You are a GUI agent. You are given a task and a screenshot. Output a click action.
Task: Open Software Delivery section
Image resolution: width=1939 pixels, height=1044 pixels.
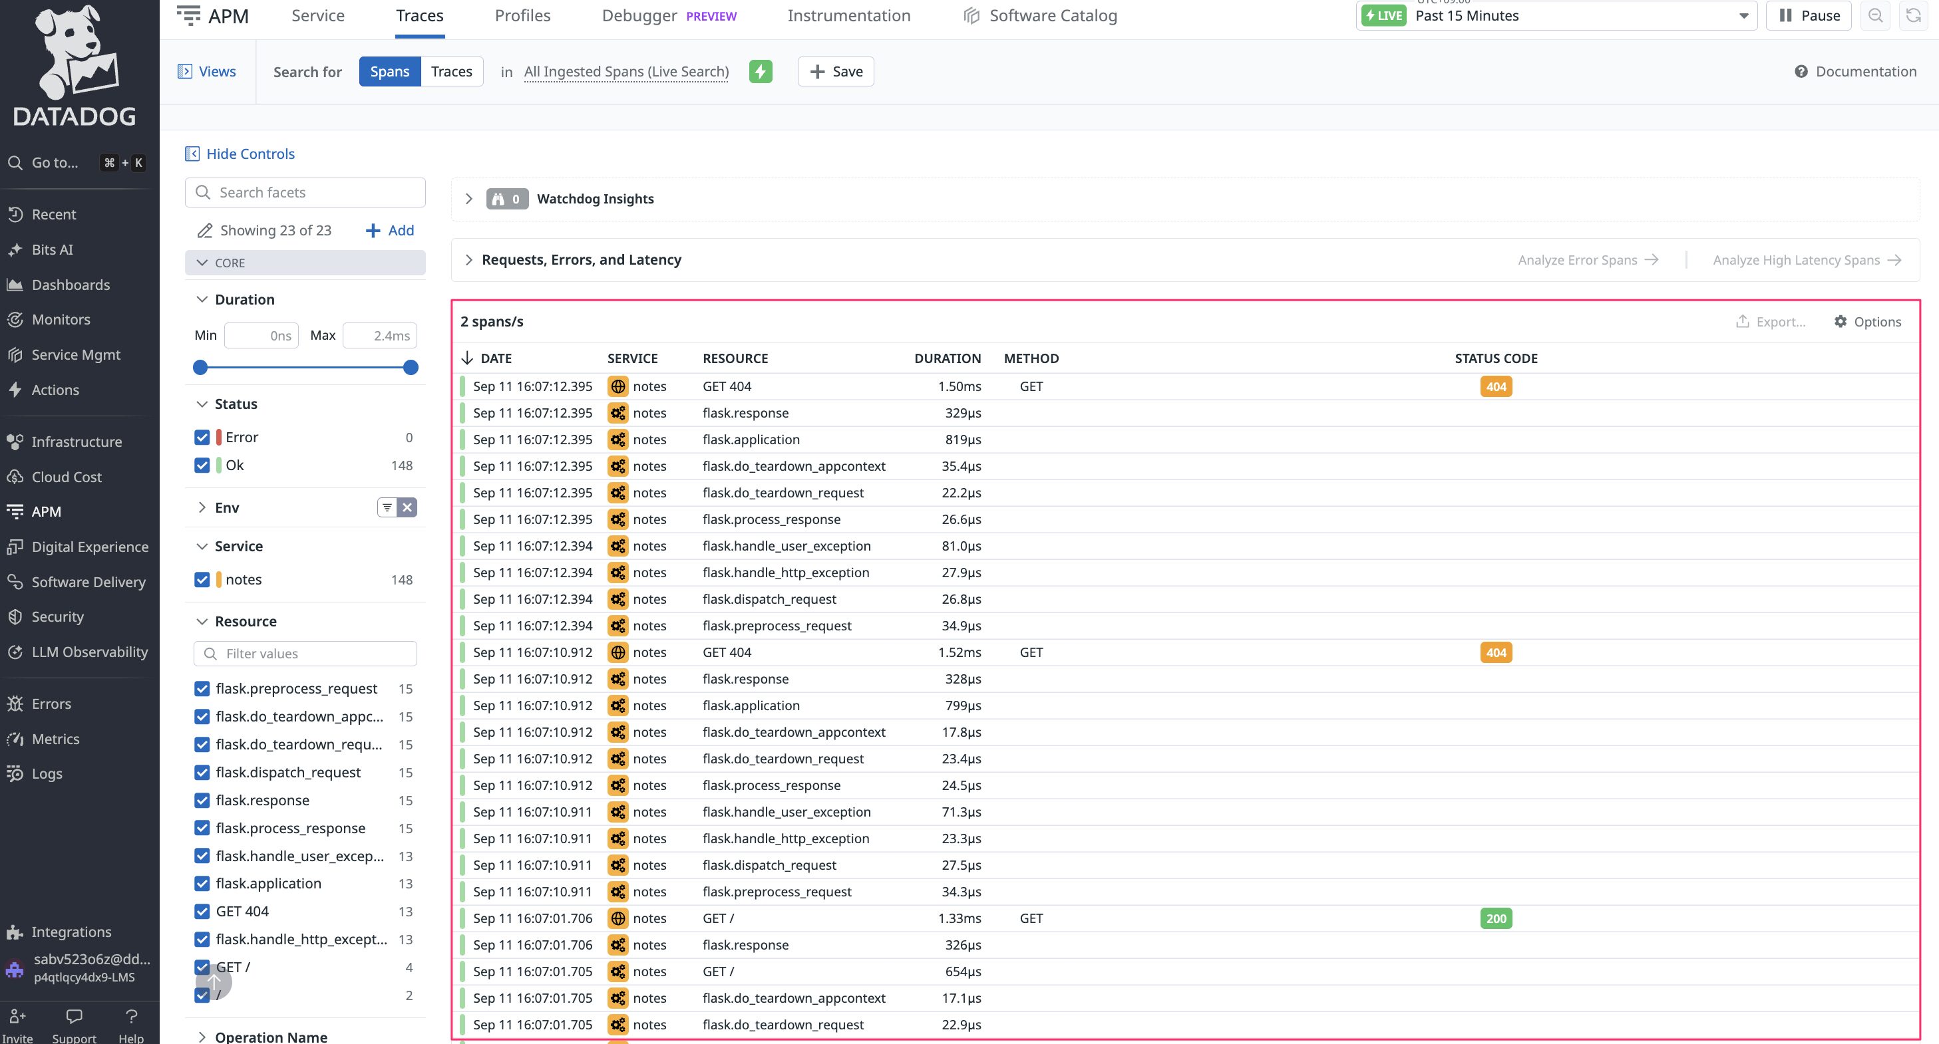click(x=88, y=583)
